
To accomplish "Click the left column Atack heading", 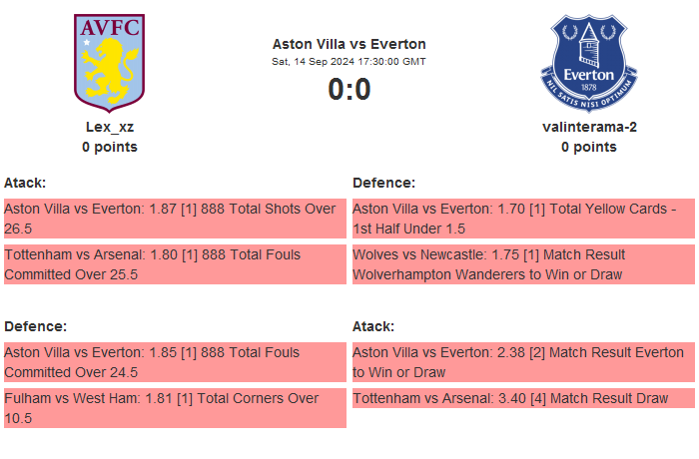I will pos(25,183).
